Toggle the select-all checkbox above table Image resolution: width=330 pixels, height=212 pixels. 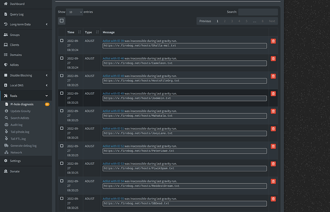click(62, 21)
